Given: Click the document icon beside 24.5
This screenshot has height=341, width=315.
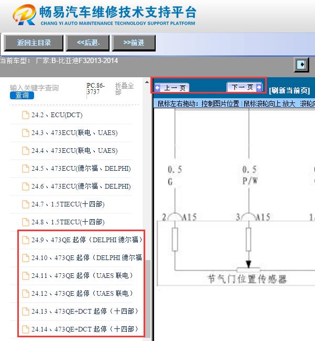Looking at the screenshot, I should [26, 169].
